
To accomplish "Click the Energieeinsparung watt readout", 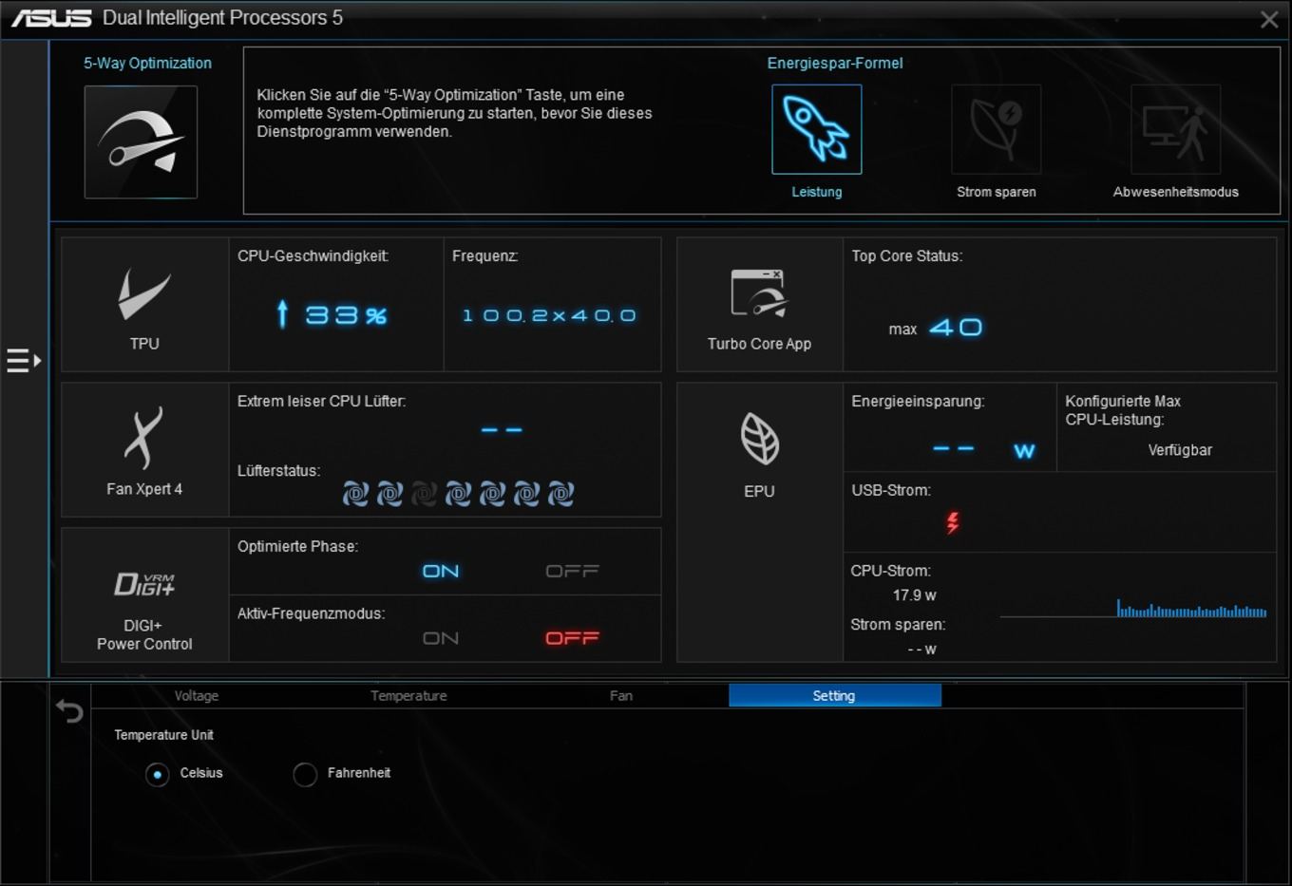I will coord(983,450).
